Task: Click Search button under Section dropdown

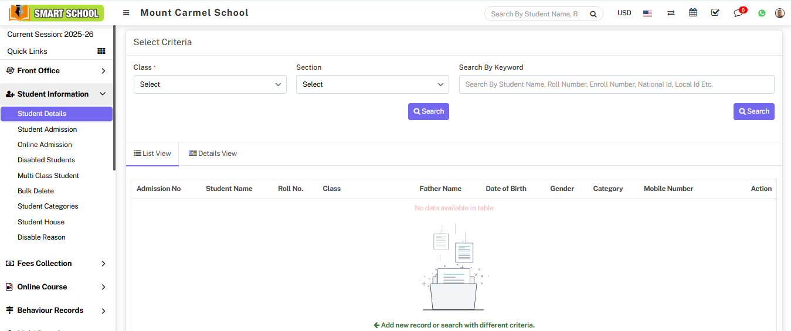Action: (x=428, y=111)
